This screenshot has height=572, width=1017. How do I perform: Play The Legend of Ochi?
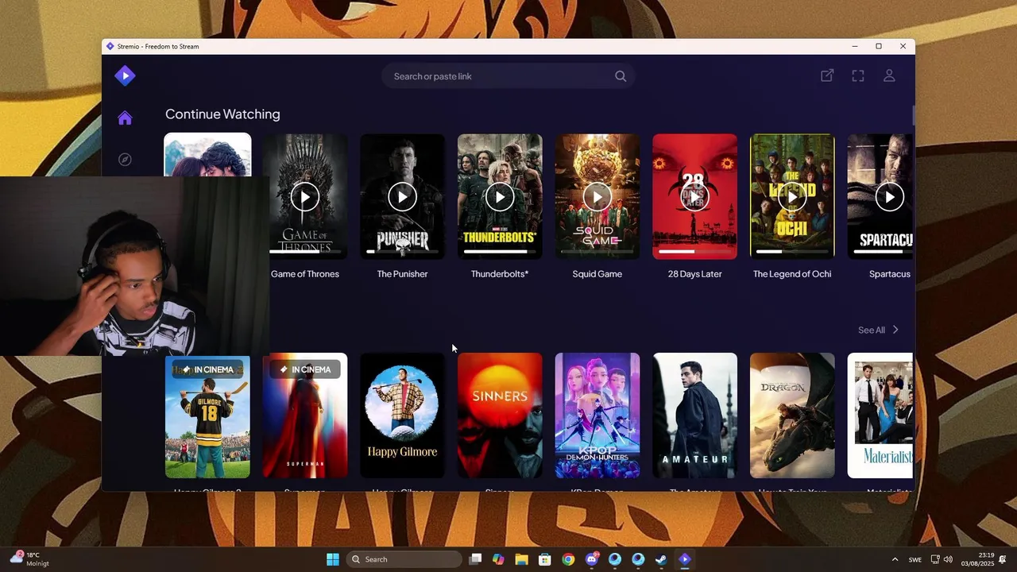[x=792, y=197]
